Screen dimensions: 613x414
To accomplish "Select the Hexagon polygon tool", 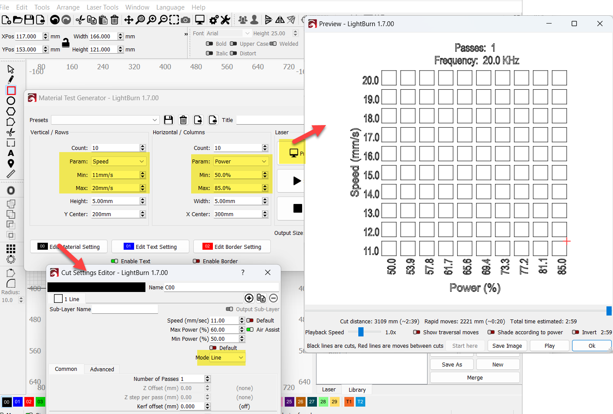I will tap(11, 111).
